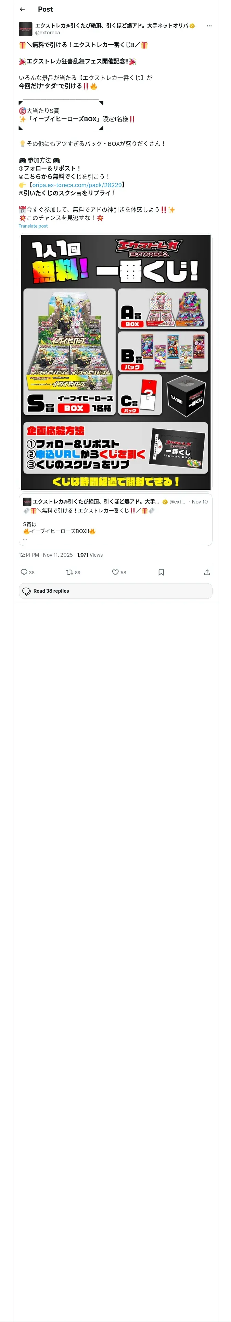Click the extoreca profile avatar
231x1322 pixels.
coord(26,29)
